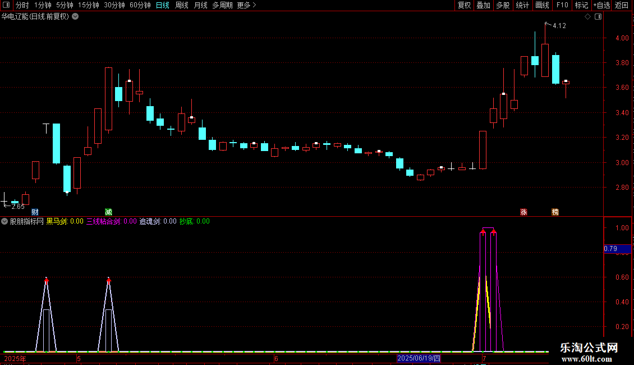
Task: Switch to 月线 monthly chart
Action: click(x=200, y=5)
